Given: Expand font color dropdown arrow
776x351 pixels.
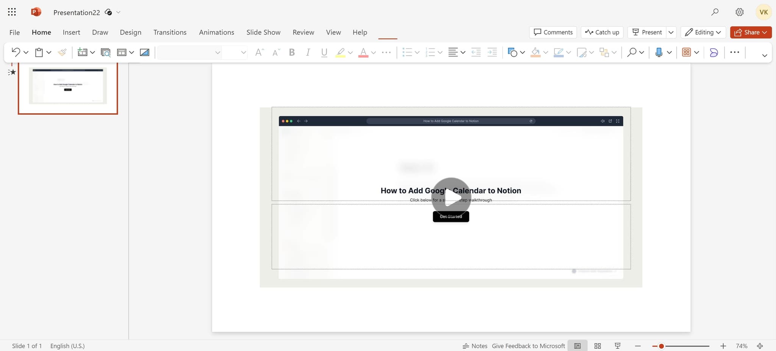Looking at the screenshot, I should point(373,52).
